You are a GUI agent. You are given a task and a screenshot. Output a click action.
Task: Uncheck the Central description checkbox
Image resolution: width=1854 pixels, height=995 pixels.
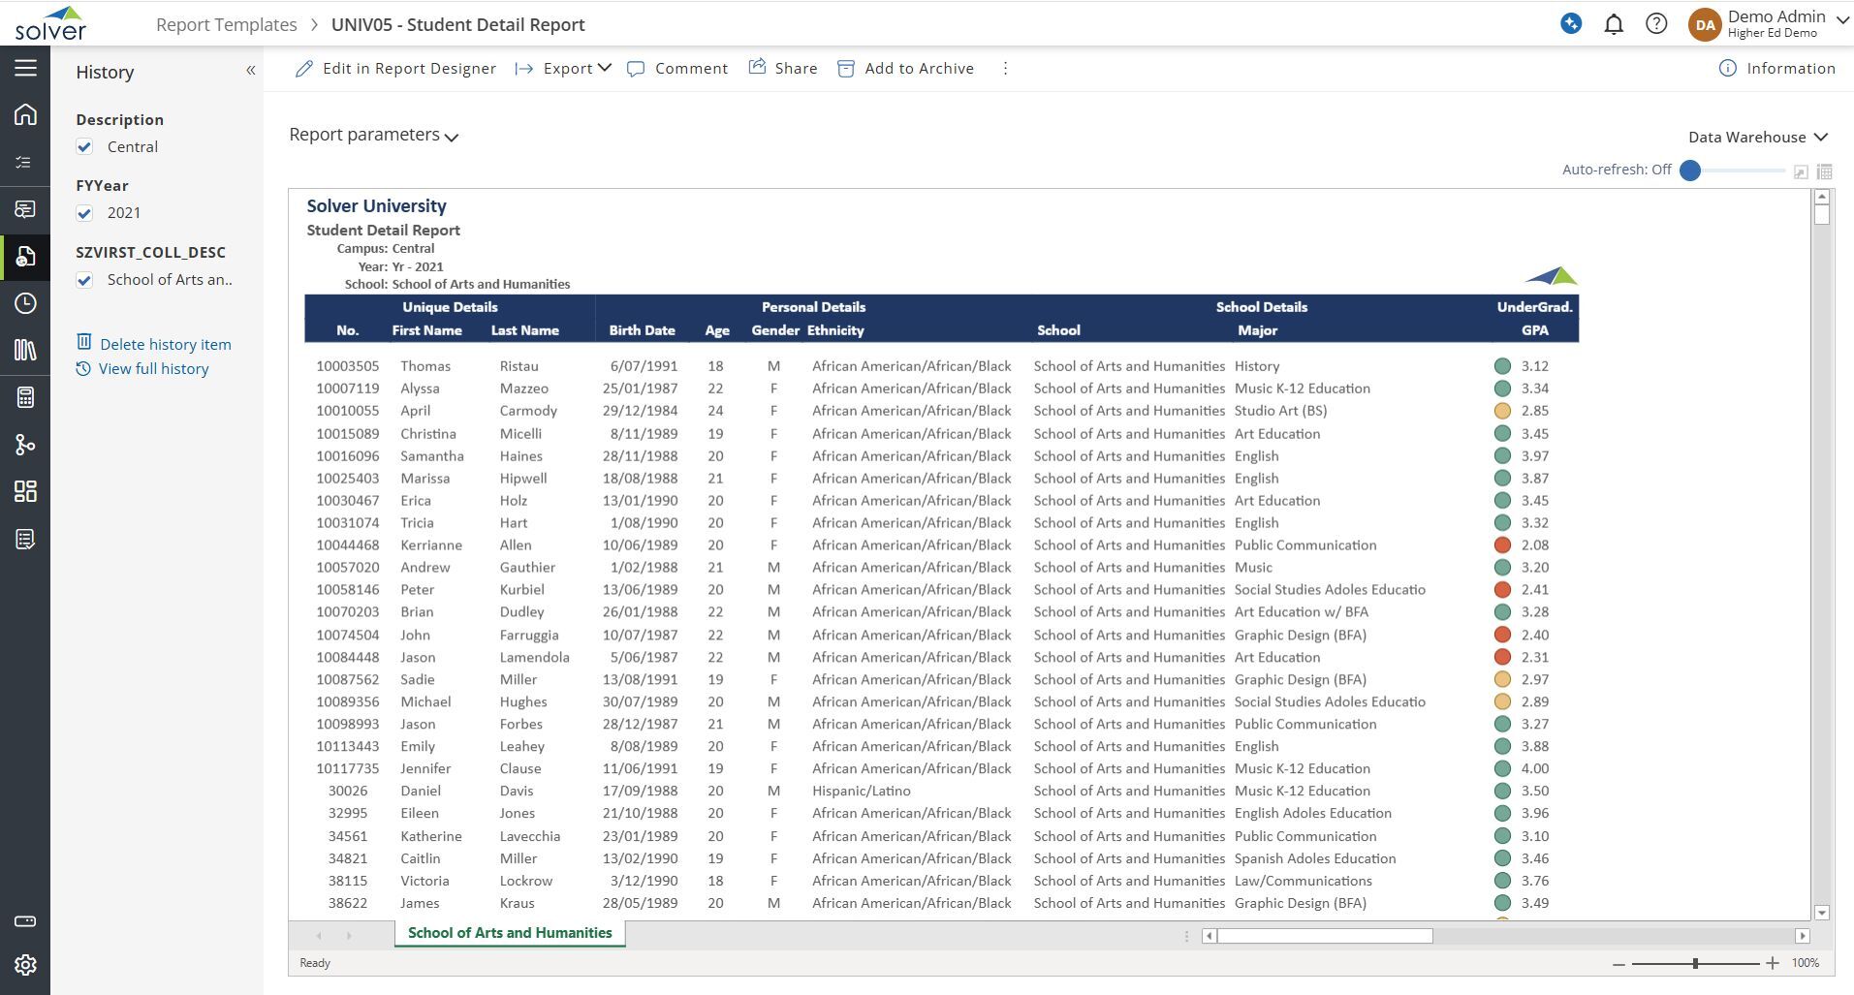point(85,147)
